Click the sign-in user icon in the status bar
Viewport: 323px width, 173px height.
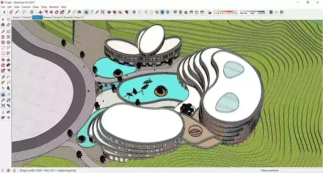tap(14, 170)
